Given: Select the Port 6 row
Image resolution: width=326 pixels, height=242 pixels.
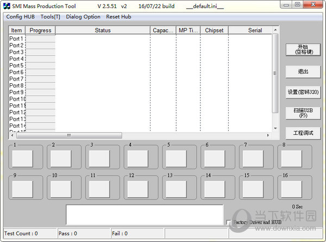Looking at the screenshot, I should (x=140, y=72).
